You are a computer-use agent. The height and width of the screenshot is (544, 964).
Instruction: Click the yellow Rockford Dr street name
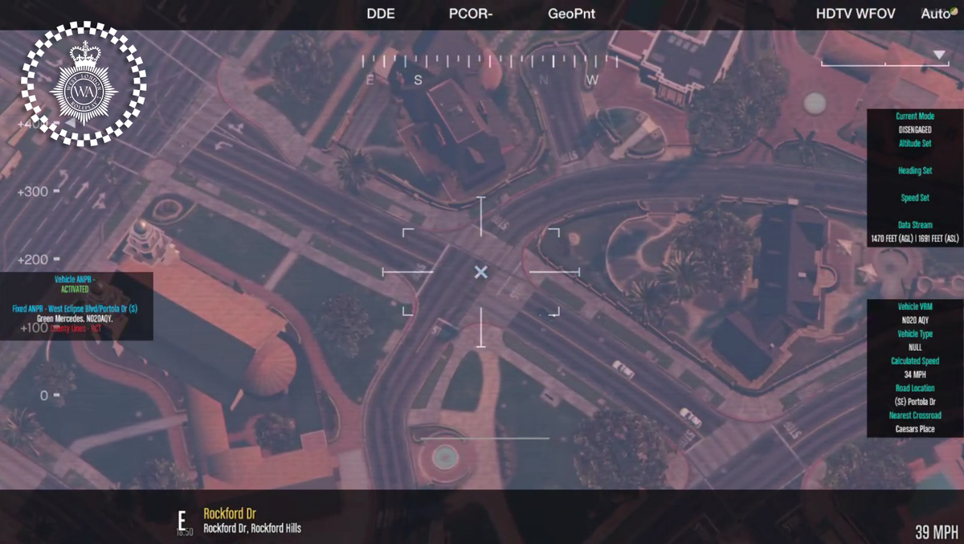pos(230,513)
